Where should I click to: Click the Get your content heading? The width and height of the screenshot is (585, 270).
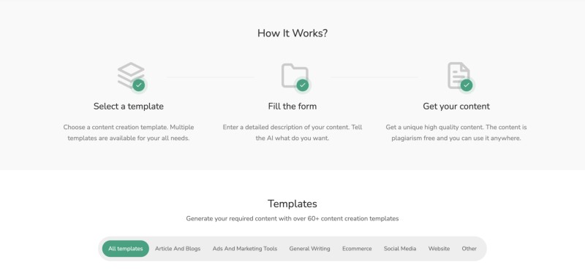[456, 106]
